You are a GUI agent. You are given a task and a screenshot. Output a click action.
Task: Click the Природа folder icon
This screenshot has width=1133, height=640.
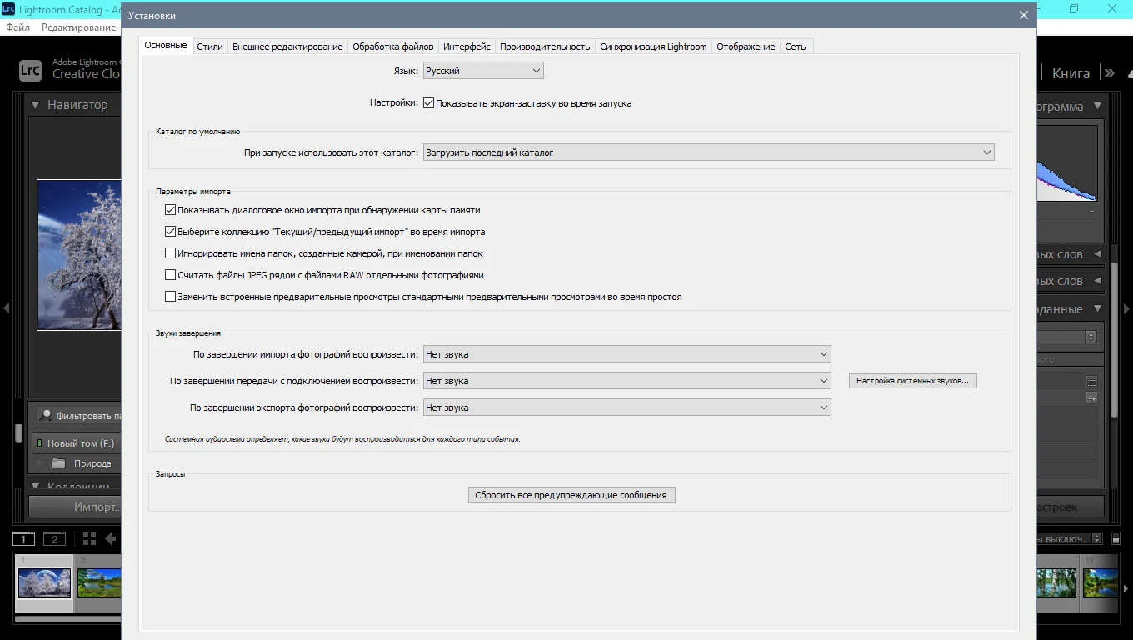pos(58,463)
